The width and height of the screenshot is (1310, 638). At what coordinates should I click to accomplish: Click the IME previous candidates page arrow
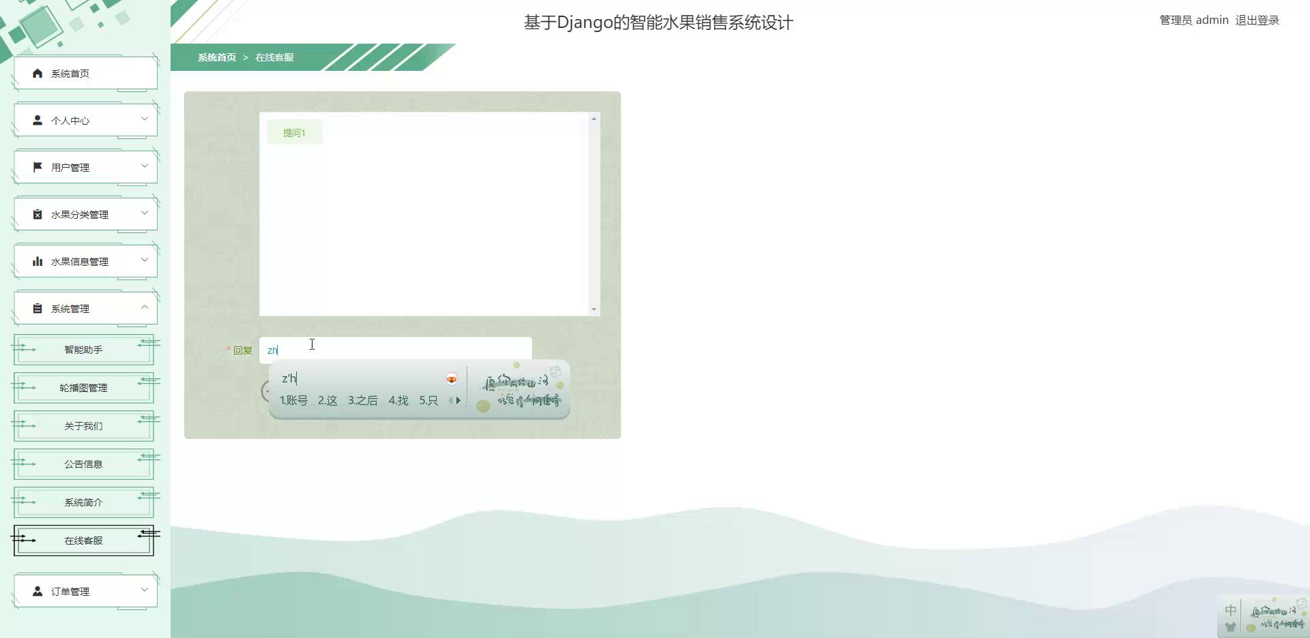tap(450, 400)
